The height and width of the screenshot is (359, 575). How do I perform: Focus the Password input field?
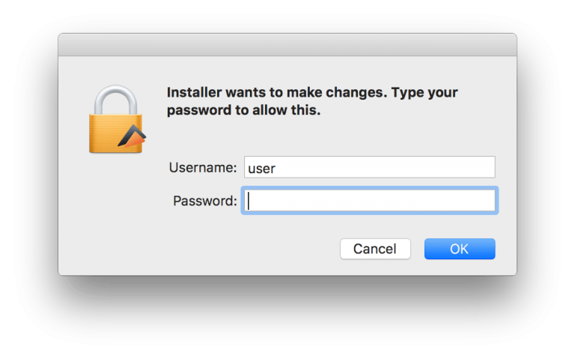pyautogui.click(x=370, y=200)
